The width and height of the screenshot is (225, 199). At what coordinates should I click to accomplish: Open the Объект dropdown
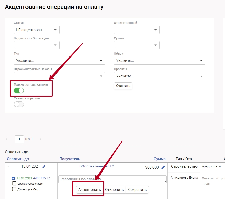pyautogui.click(x=159, y=61)
